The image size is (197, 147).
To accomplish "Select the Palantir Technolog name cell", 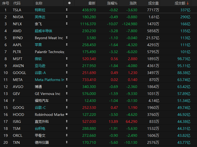I will [50, 52].
